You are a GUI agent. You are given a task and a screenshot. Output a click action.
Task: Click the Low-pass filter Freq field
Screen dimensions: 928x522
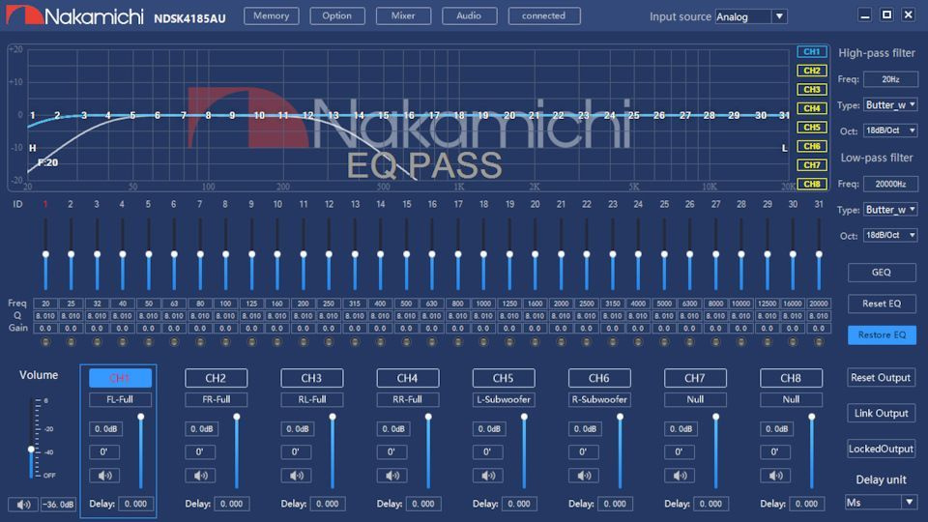click(x=890, y=184)
